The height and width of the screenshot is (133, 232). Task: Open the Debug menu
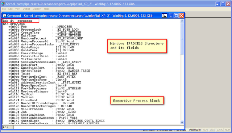pos(26,9)
